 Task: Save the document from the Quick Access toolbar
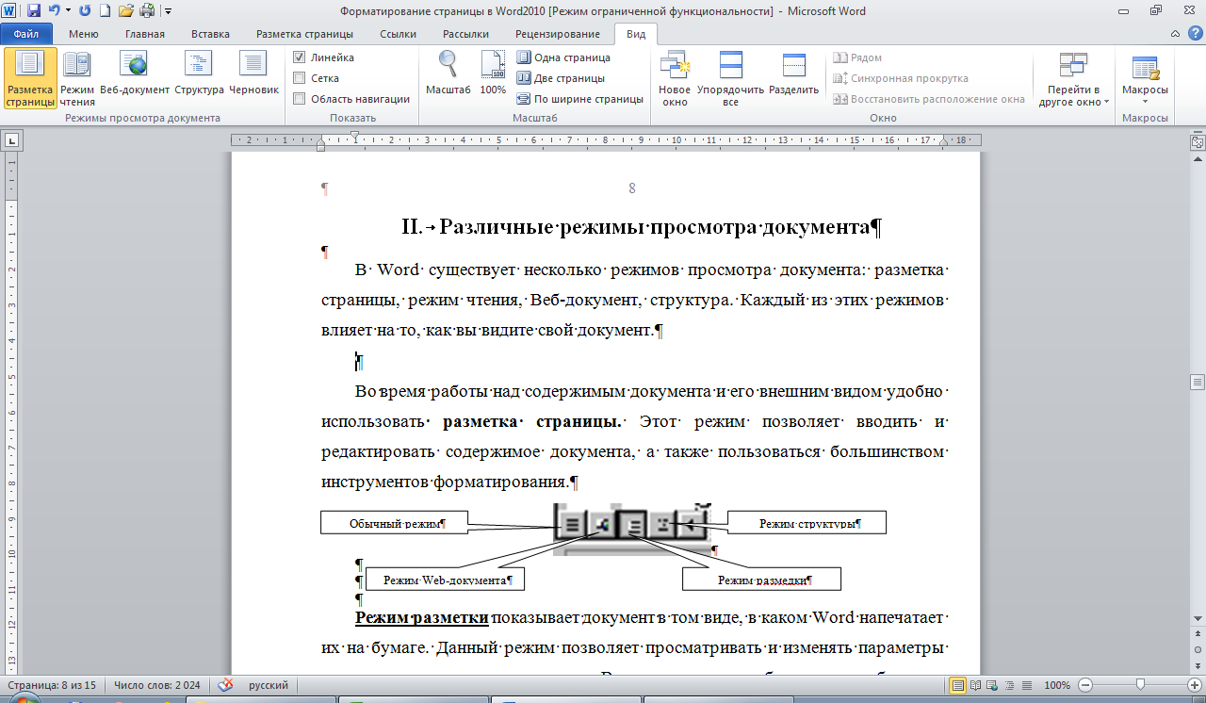(34, 11)
